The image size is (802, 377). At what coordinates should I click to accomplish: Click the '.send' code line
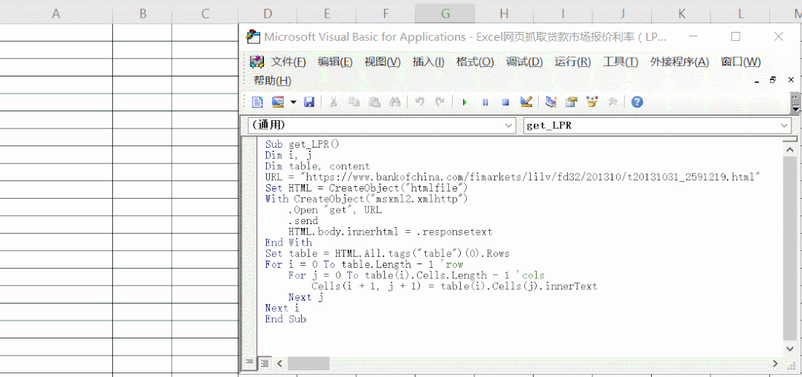pyautogui.click(x=303, y=220)
